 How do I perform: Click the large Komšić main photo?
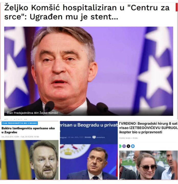pos(88,71)
